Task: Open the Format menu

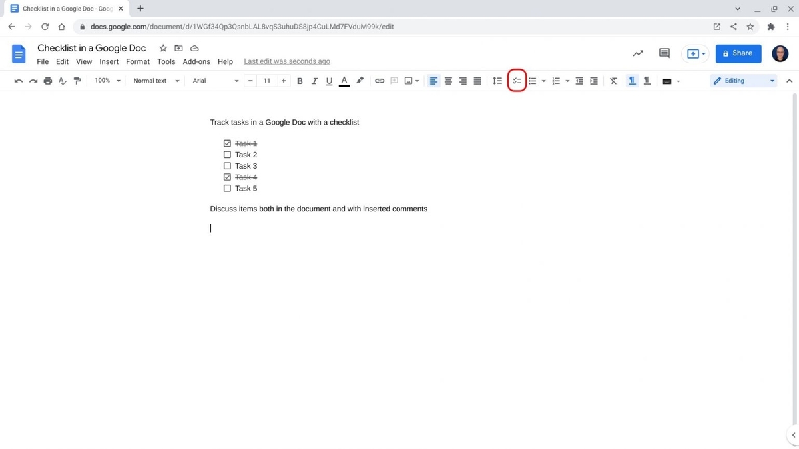Action: tap(137, 61)
